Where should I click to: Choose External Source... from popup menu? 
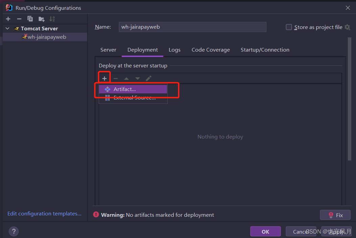pos(133,98)
